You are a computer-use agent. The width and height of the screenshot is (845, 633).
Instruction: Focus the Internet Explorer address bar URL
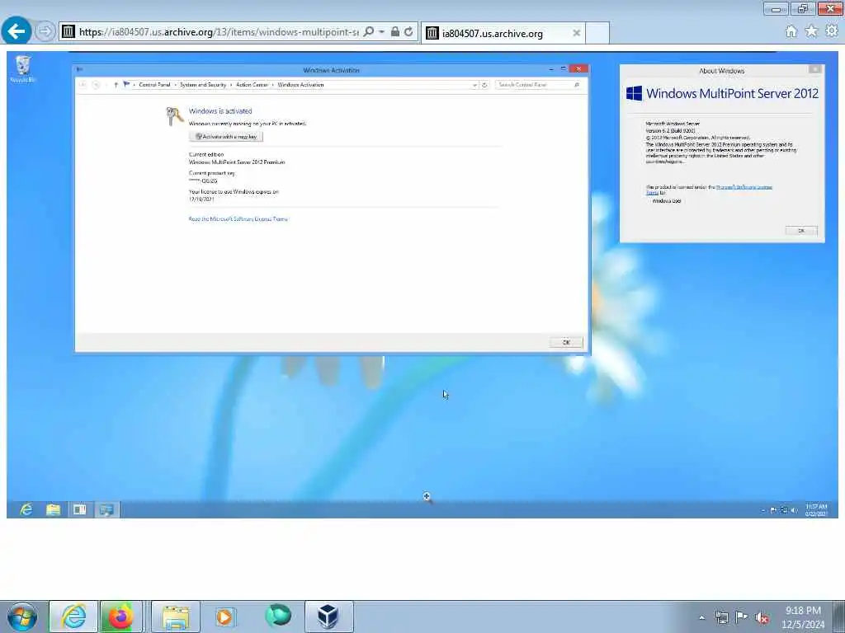(x=218, y=32)
